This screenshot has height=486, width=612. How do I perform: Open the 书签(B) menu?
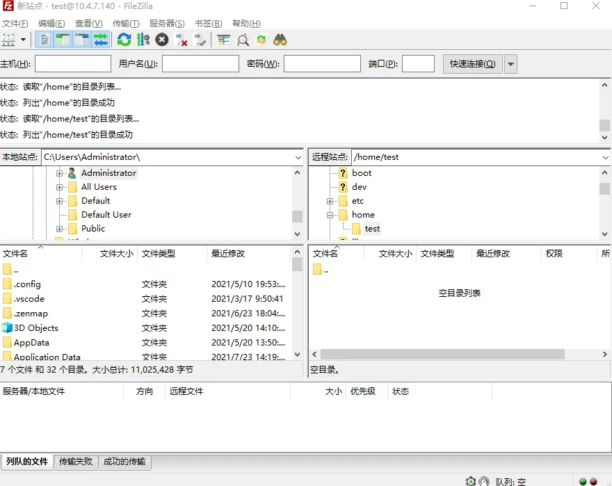click(209, 24)
